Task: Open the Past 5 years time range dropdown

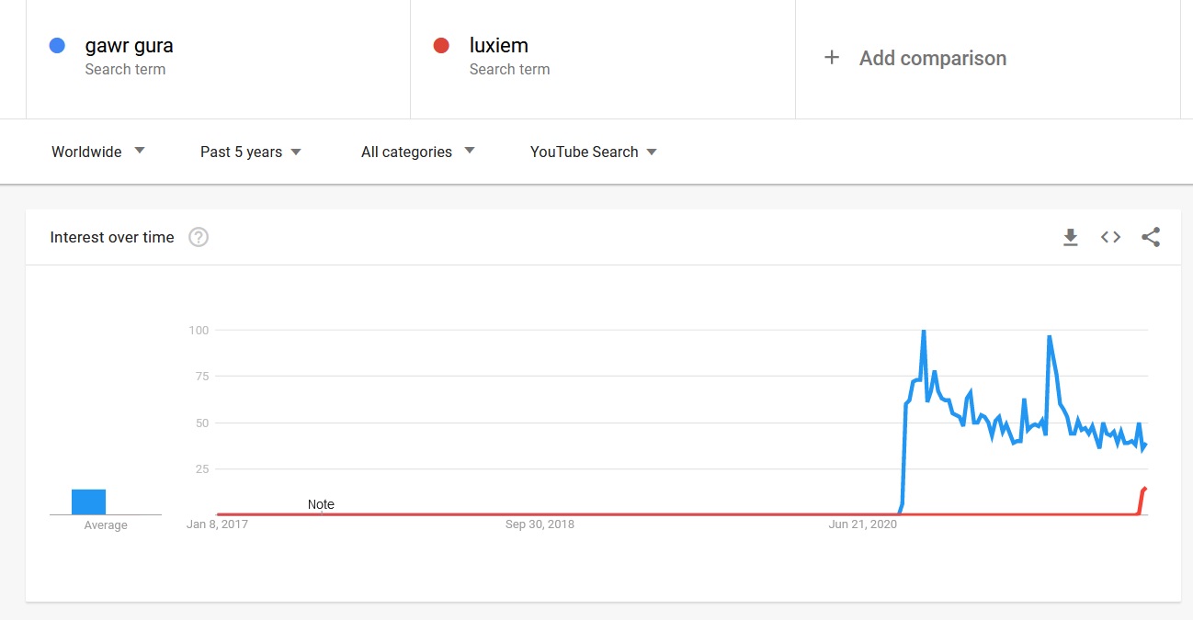Action: 251,152
